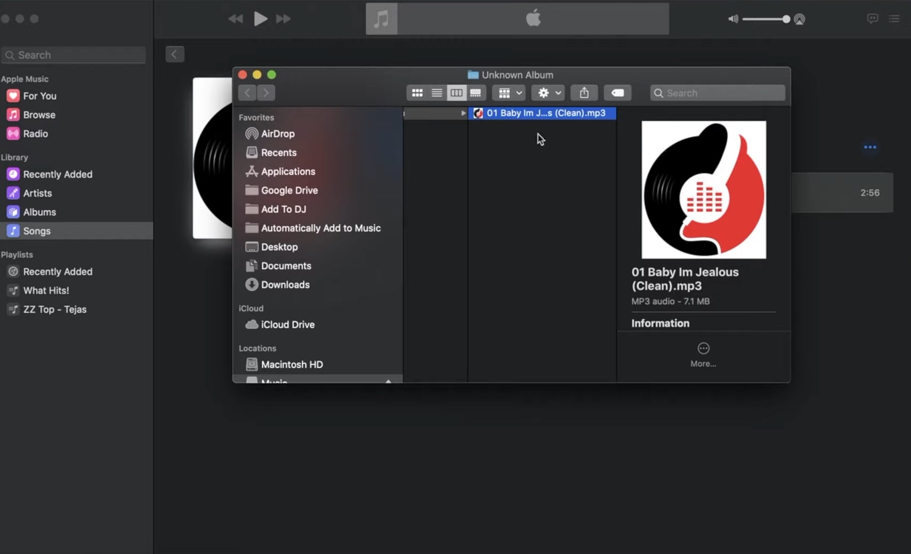The height and width of the screenshot is (554, 911).
Task: Maximize Finder window with green button
Action: pyautogui.click(x=271, y=75)
